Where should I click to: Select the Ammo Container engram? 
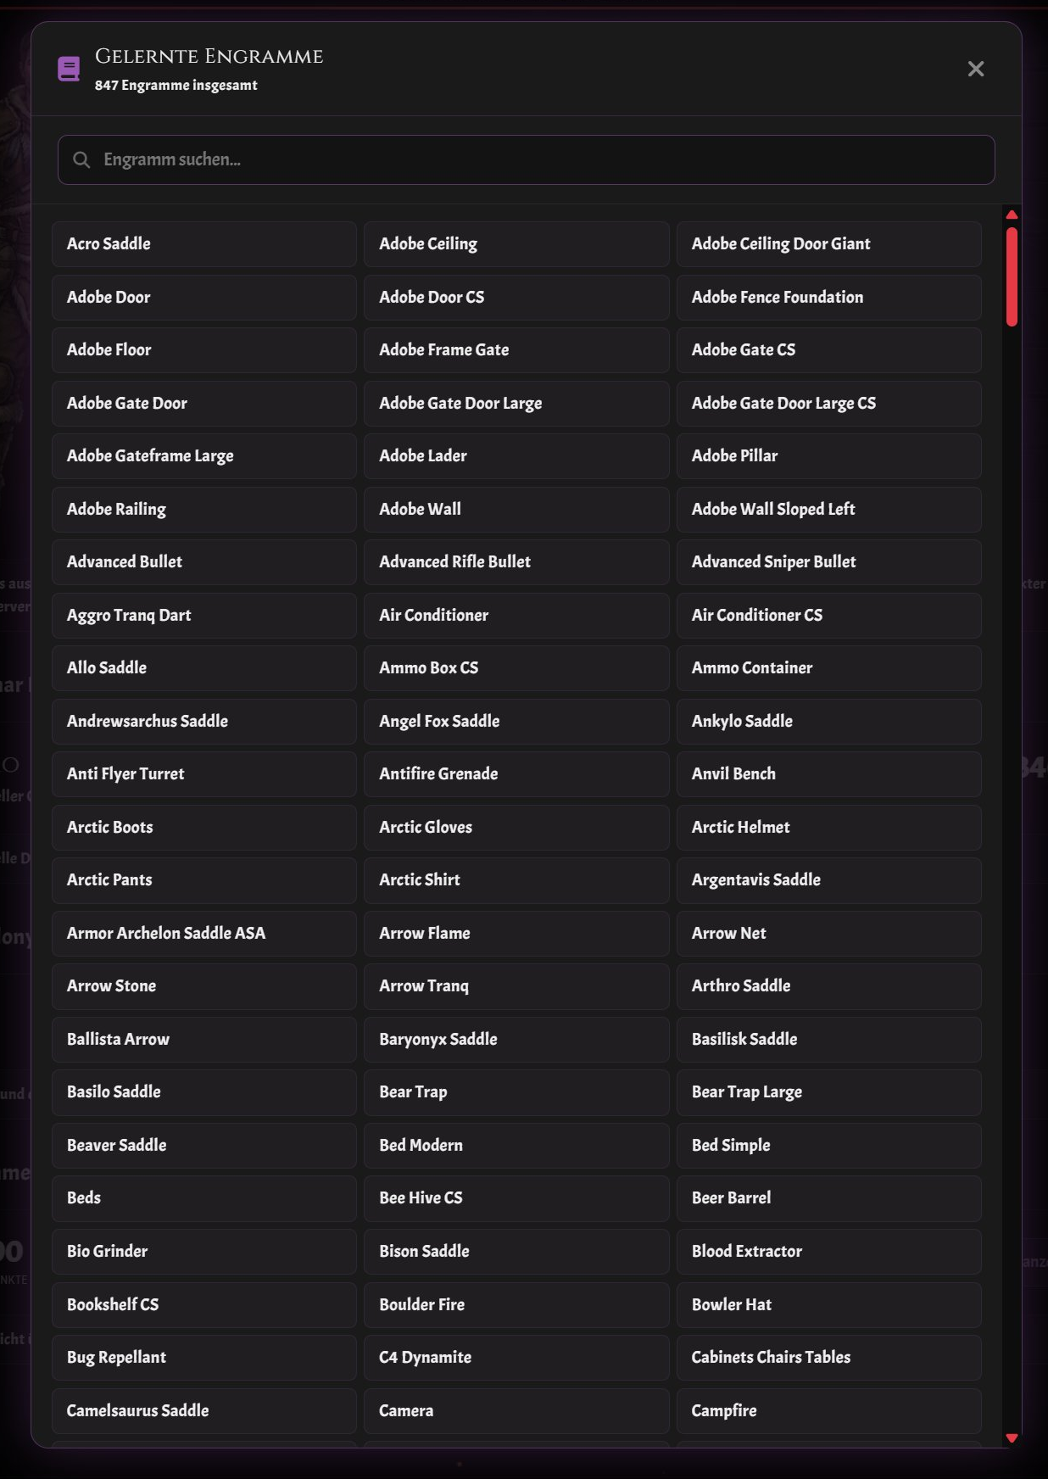point(828,668)
